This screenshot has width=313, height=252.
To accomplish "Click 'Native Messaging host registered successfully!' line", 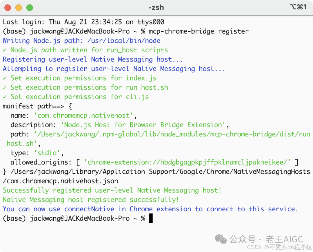I will click(91, 200).
